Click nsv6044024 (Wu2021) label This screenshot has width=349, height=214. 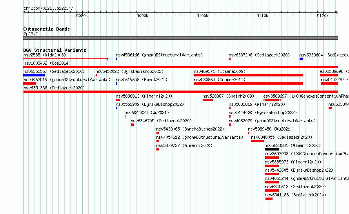click(147, 112)
